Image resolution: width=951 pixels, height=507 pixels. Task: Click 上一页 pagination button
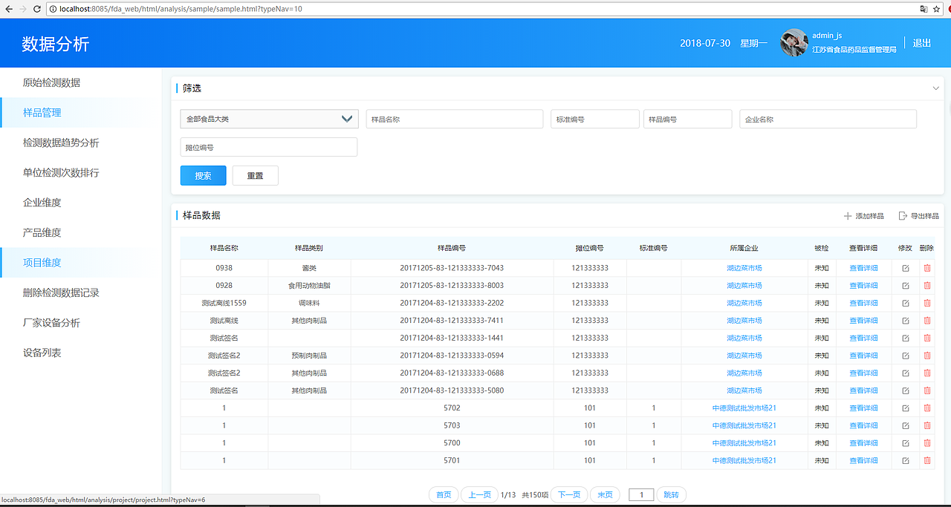[479, 495]
